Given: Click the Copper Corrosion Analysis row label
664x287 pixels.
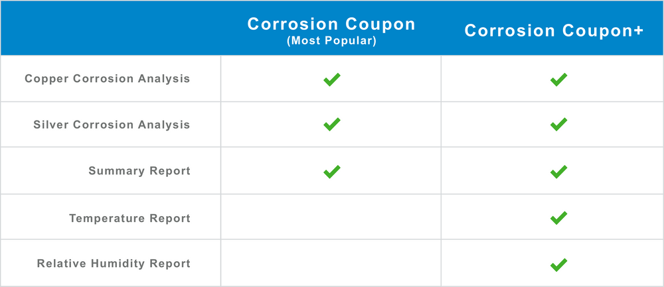Looking at the screenshot, I should coord(107,79).
